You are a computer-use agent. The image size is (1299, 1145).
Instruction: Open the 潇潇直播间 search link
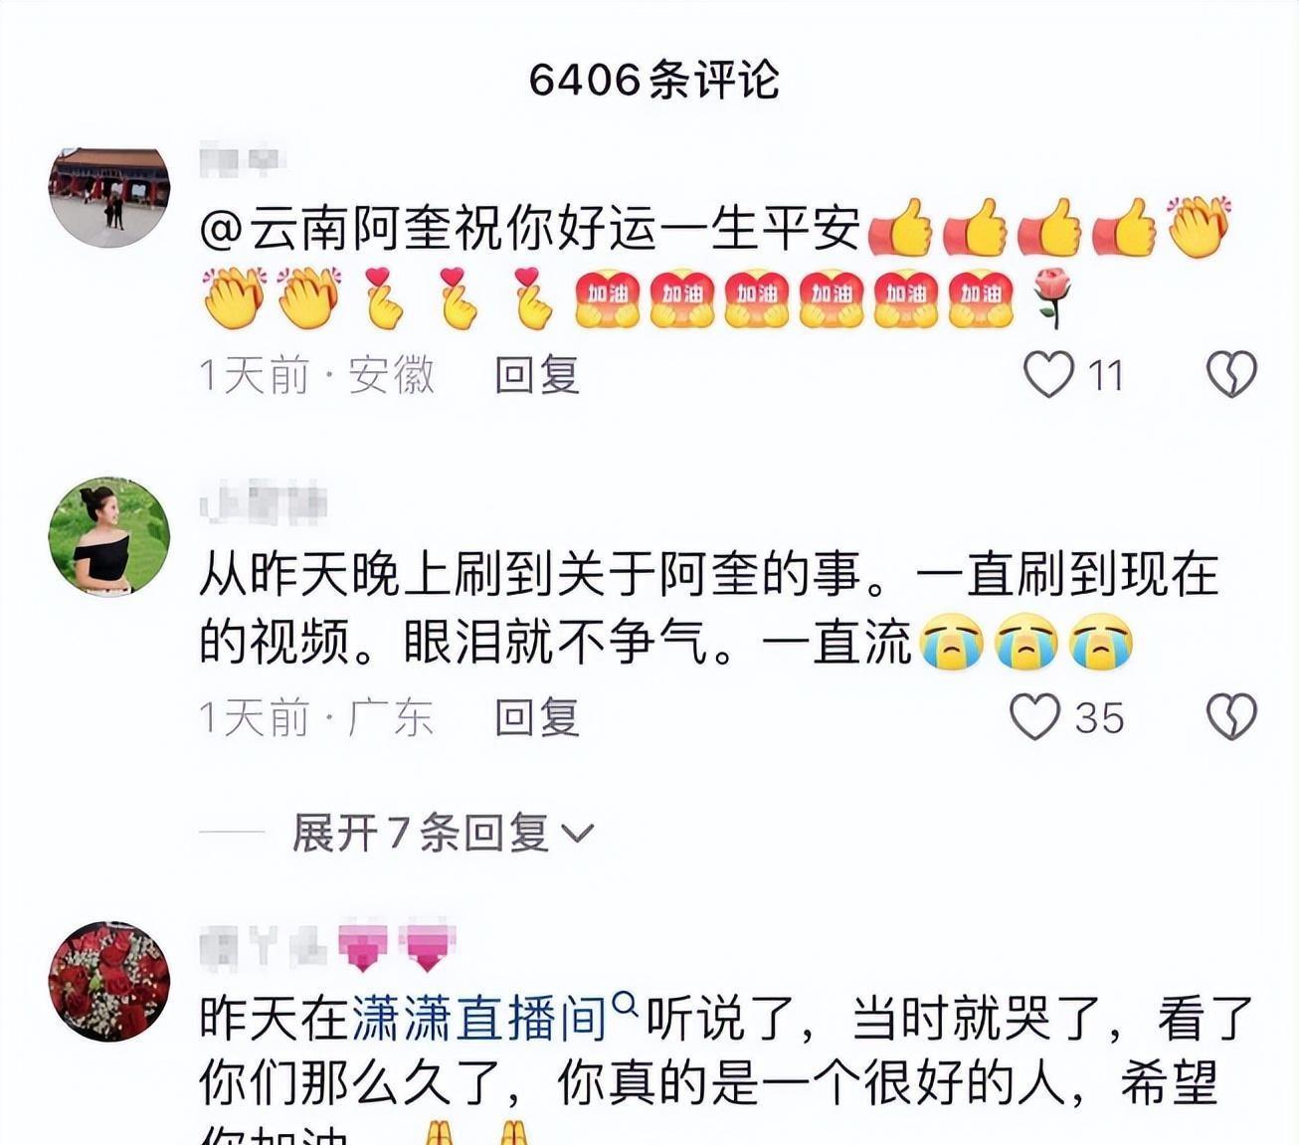pos(478,1018)
